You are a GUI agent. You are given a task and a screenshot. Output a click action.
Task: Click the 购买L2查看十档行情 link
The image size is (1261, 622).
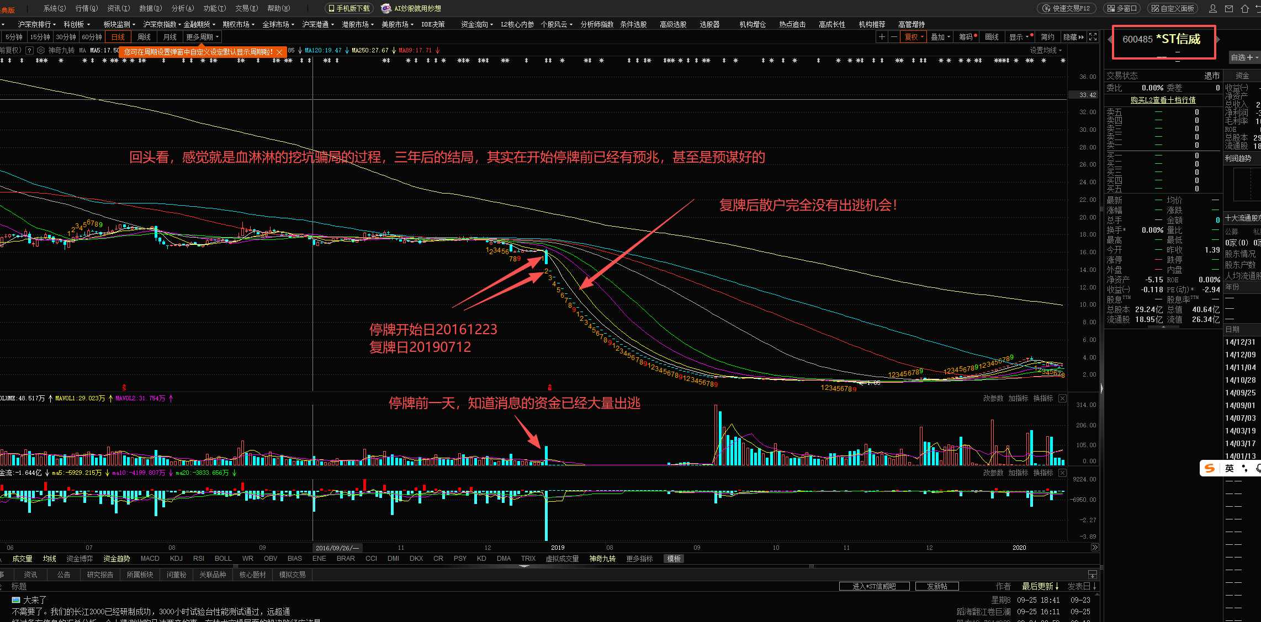click(x=1163, y=100)
